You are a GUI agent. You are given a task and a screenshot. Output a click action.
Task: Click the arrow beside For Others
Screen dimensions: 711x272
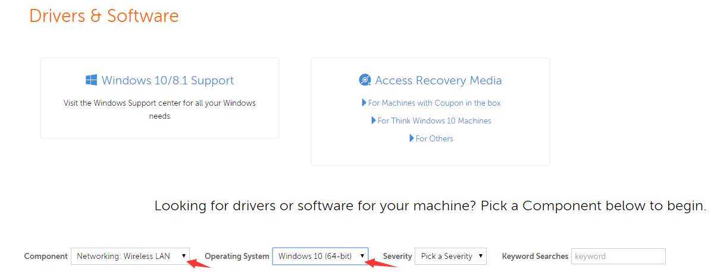412,138
